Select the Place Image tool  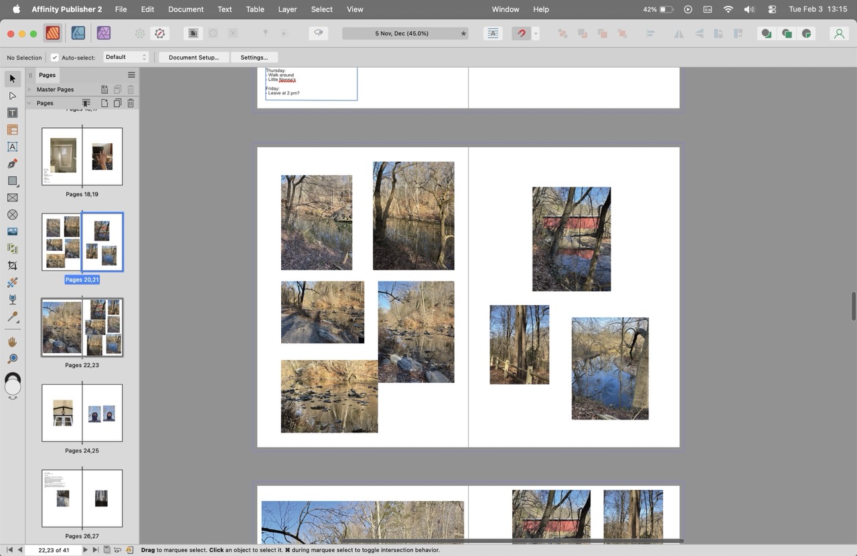[12, 231]
